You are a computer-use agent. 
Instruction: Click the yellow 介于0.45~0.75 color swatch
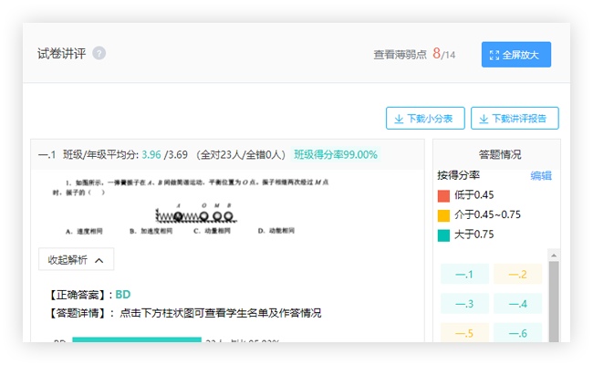pyautogui.click(x=443, y=215)
